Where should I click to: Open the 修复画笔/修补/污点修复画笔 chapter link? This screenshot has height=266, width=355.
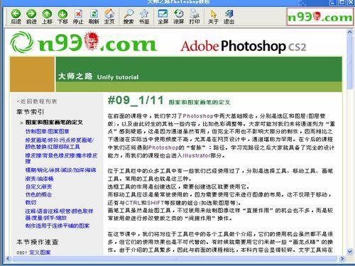60,143
